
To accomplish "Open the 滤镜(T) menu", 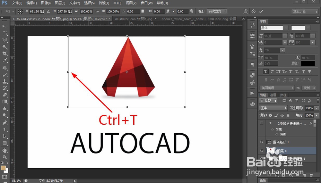I will [104, 3].
